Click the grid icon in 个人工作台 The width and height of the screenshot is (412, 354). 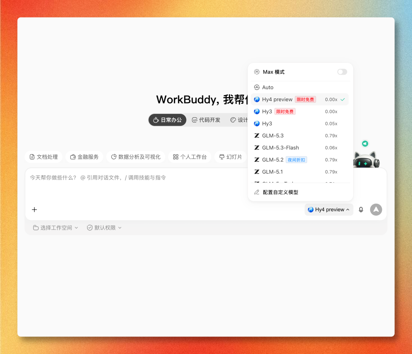[x=176, y=157]
